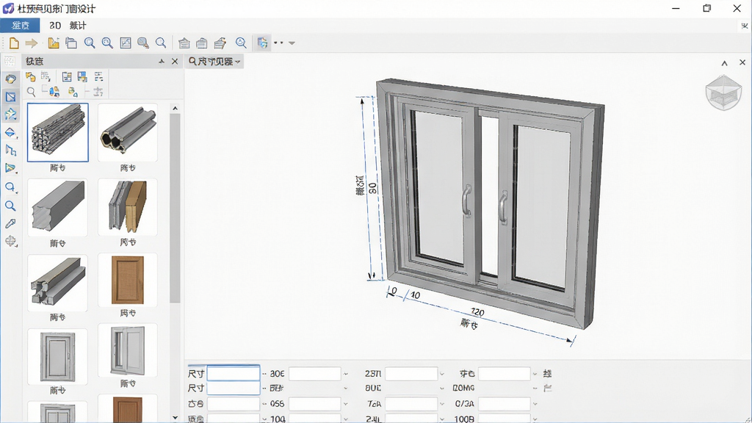
Task: Click the list-view icon in panel toolbar
Action: pyautogui.click(x=98, y=76)
